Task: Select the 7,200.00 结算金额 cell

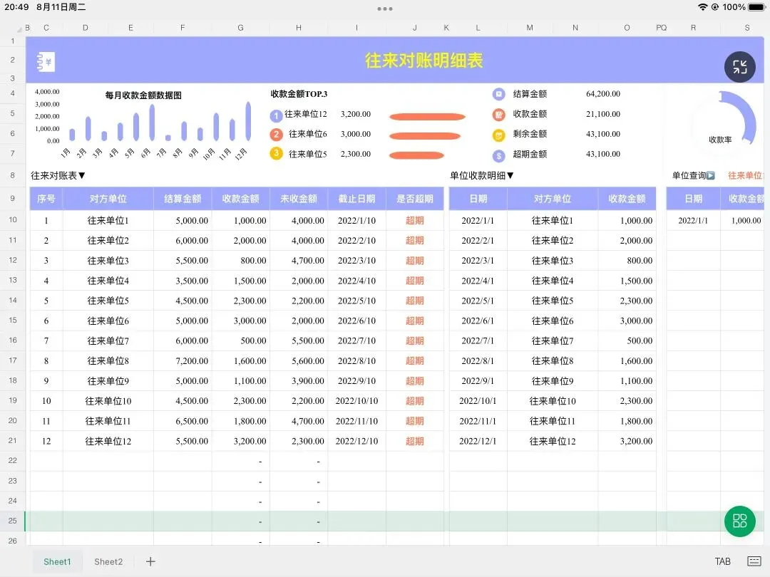Action: (183, 361)
